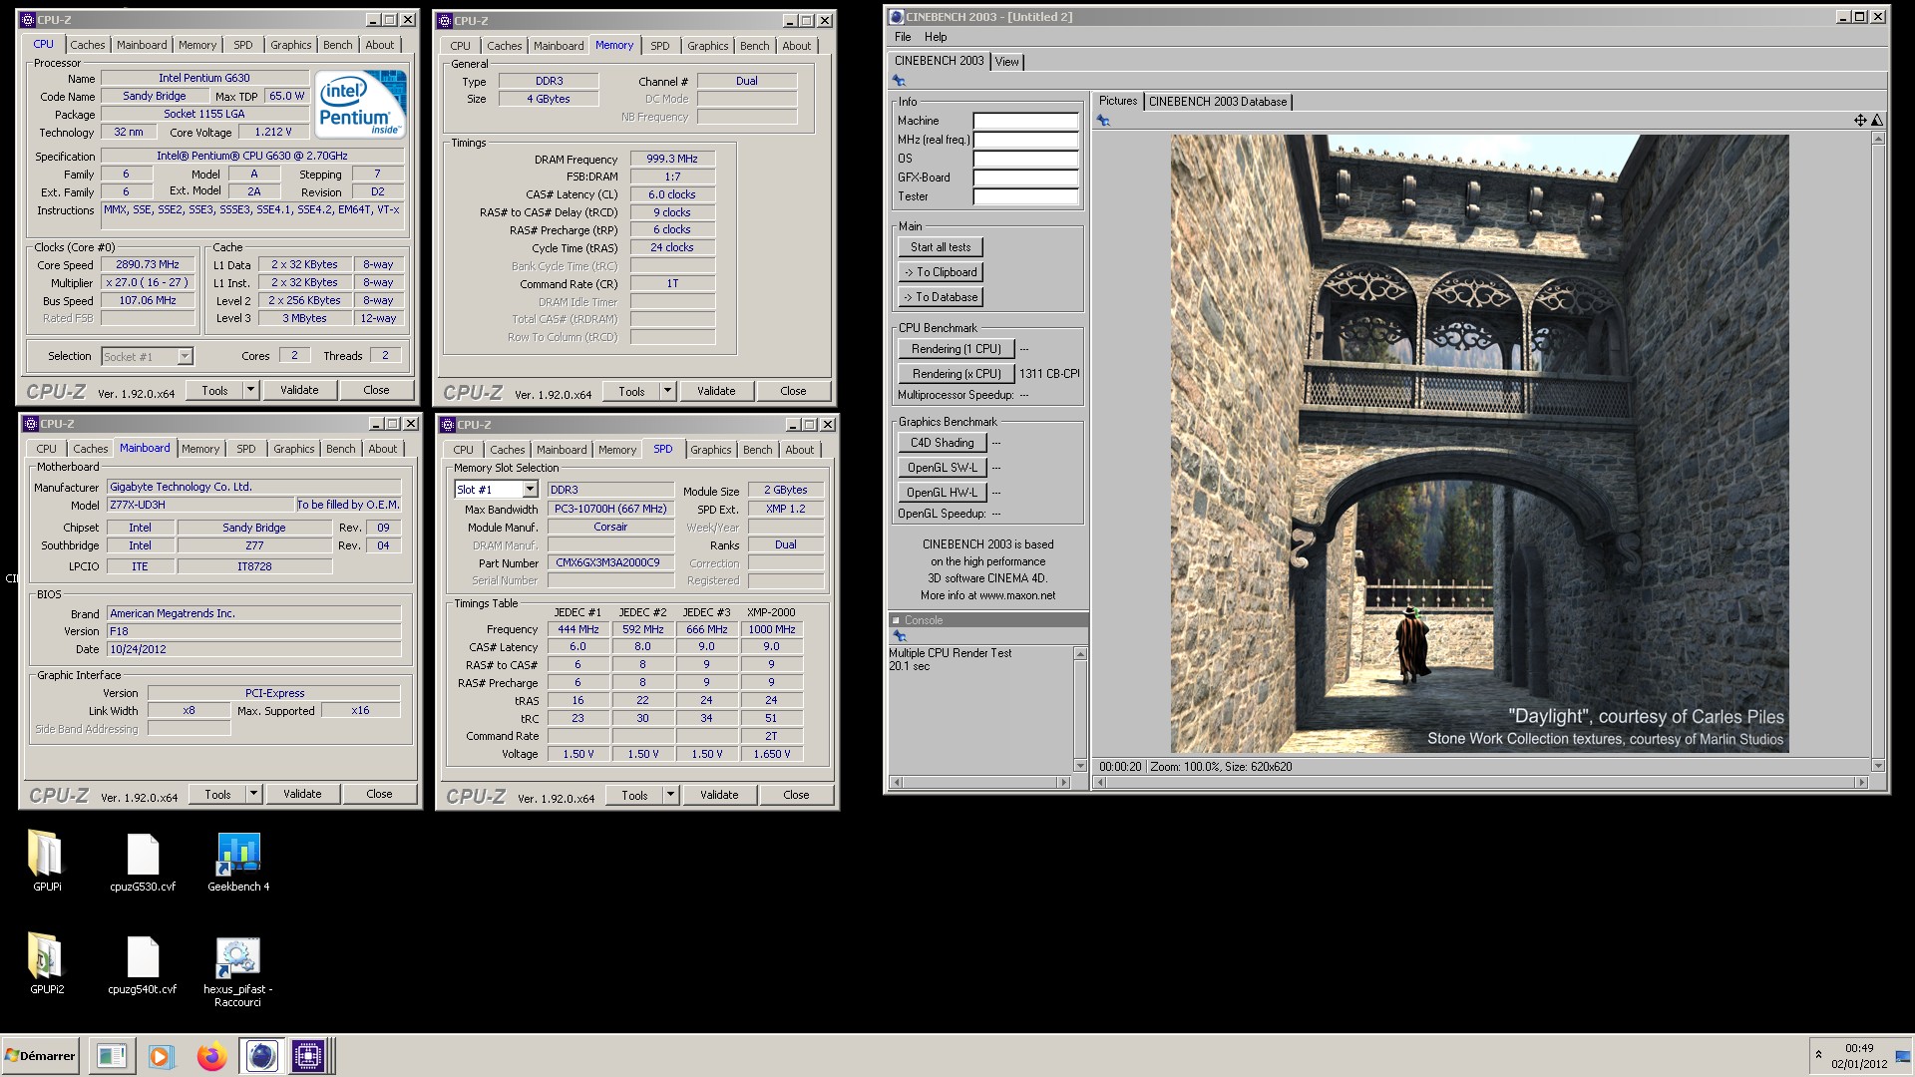
Task: Open Tools dropdown arrow in CPU-Z CPU window
Action: (x=250, y=390)
